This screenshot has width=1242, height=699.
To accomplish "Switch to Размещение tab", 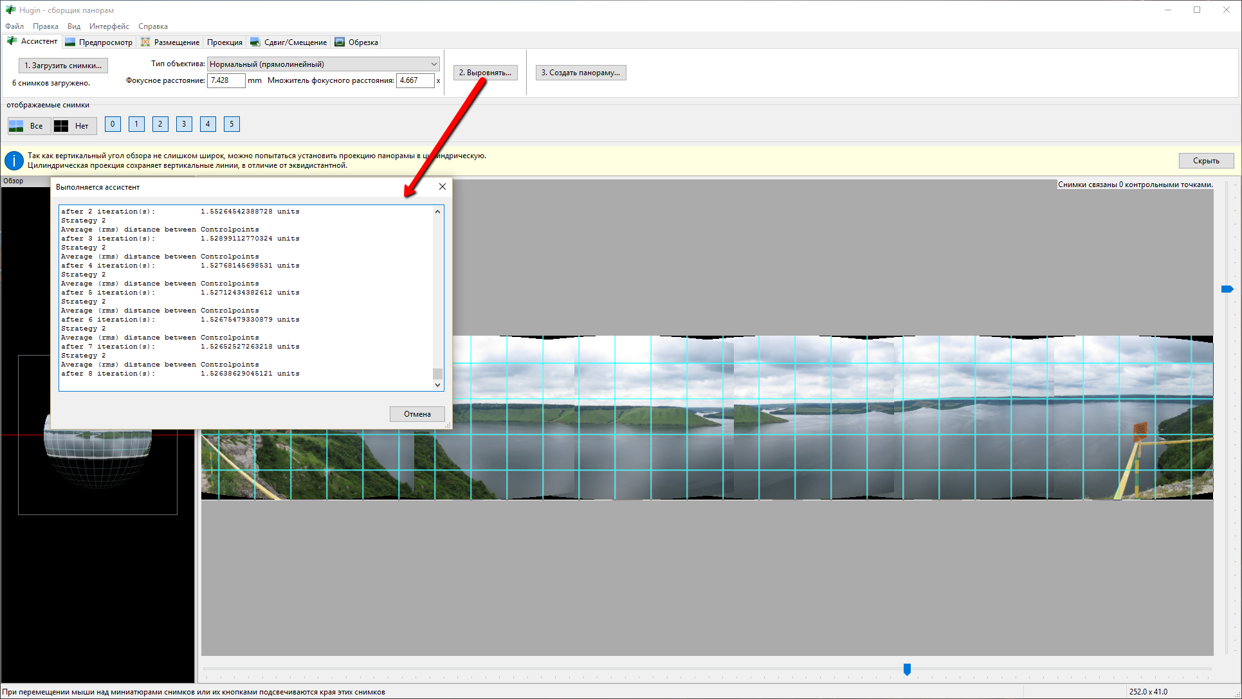I will (170, 42).
